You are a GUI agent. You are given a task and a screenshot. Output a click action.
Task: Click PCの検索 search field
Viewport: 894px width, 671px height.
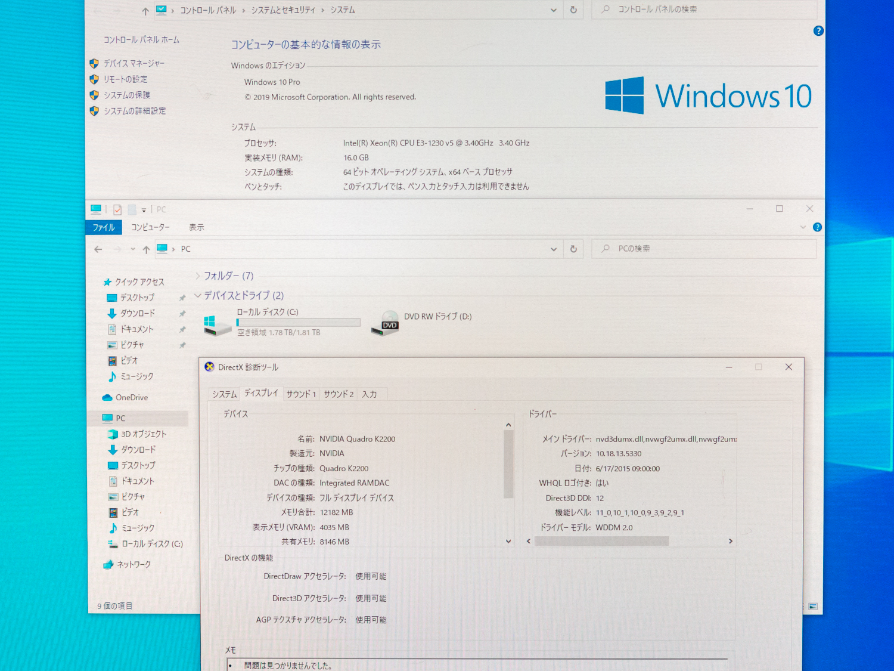[x=704, y=249]
